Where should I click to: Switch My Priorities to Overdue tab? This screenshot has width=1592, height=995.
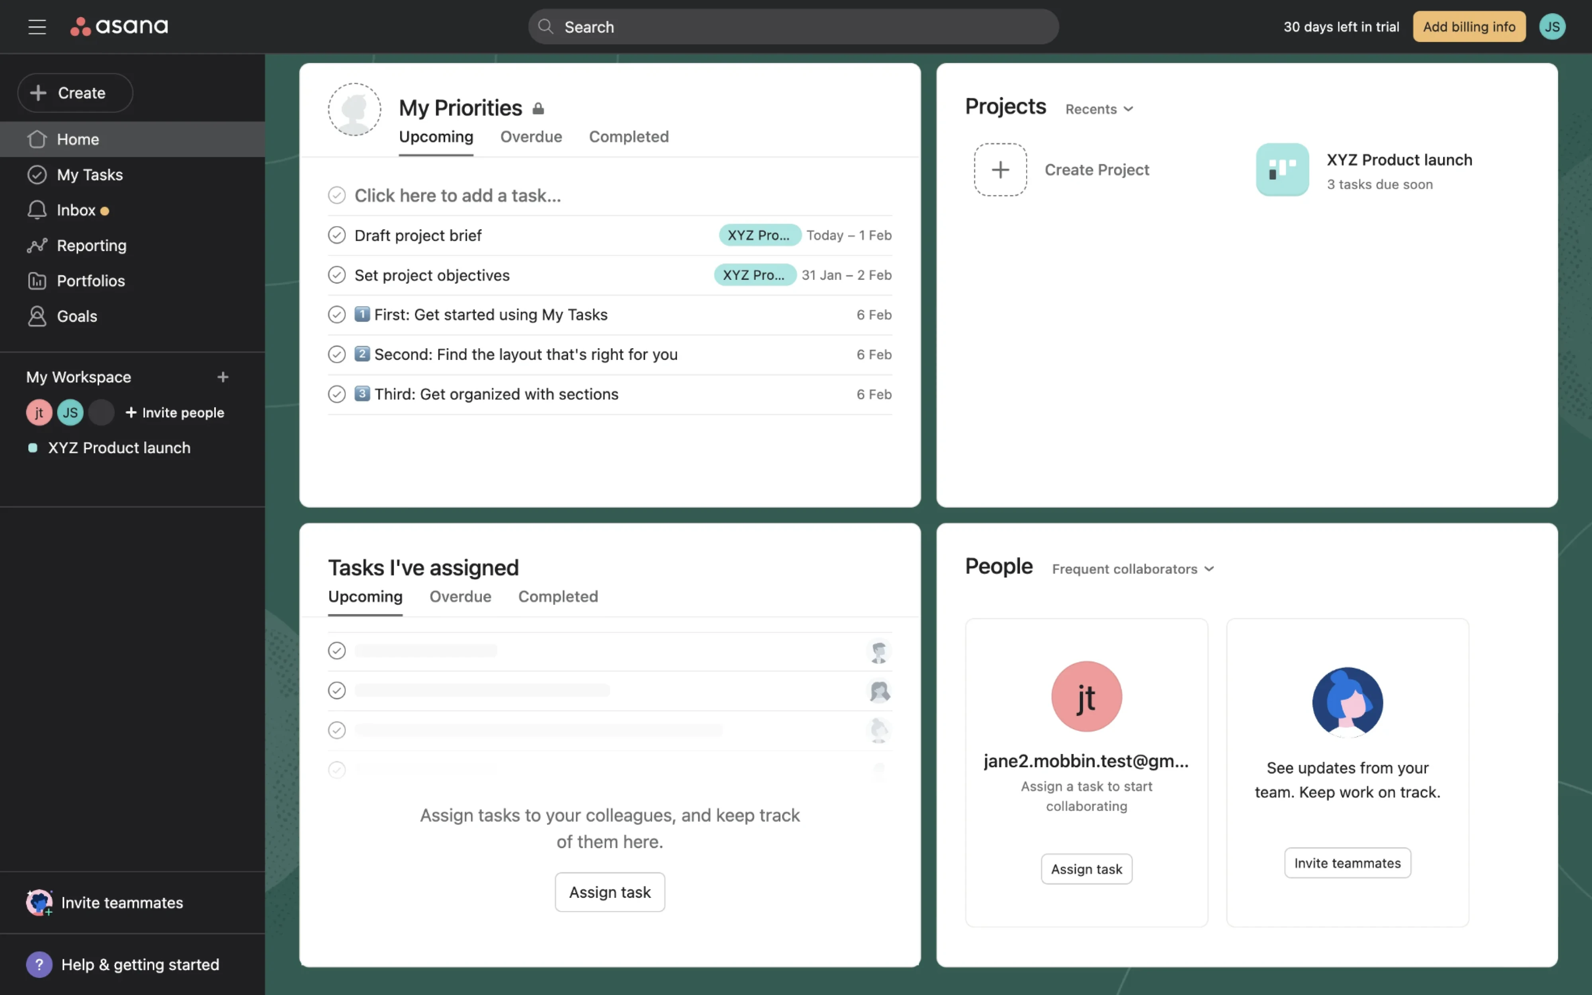click(x=531, y=137)
